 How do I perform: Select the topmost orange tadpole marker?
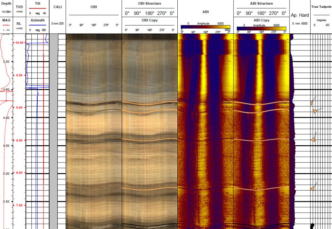coord(312,103)
